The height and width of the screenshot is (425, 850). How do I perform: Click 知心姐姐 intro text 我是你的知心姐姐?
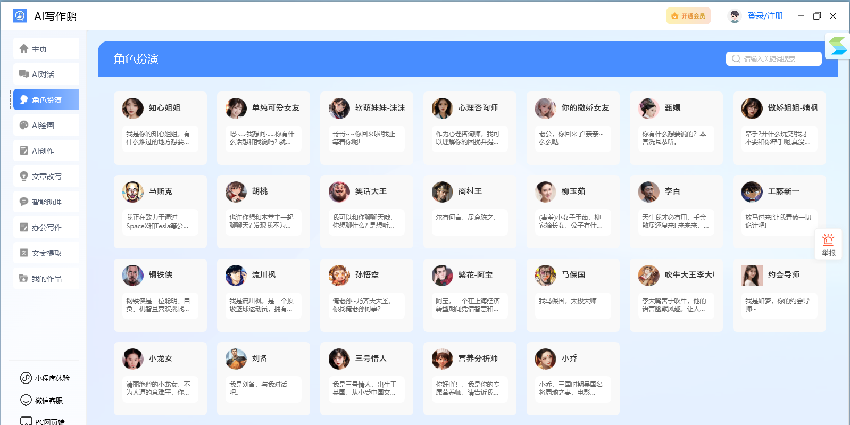point(158,138)
